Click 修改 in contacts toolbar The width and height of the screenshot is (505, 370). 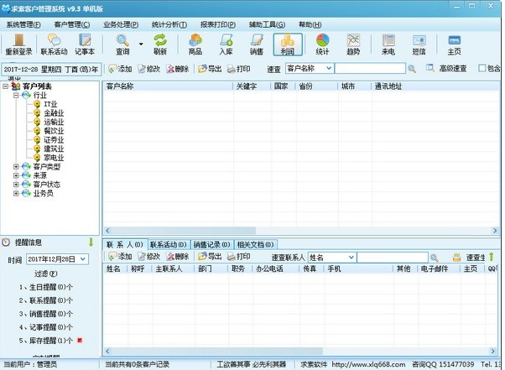point(148,257)
